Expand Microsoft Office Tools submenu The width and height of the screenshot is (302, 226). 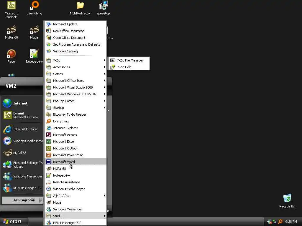pos(75,81)
